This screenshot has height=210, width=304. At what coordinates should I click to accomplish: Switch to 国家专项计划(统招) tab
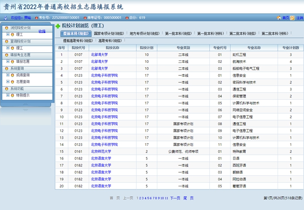pyautogui.click(x=109, y=33)
